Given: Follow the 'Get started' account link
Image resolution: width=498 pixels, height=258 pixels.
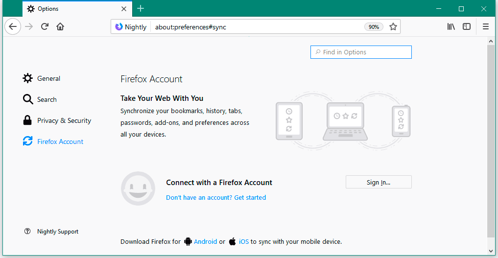Looking at the screenshot, I should 216,198.
